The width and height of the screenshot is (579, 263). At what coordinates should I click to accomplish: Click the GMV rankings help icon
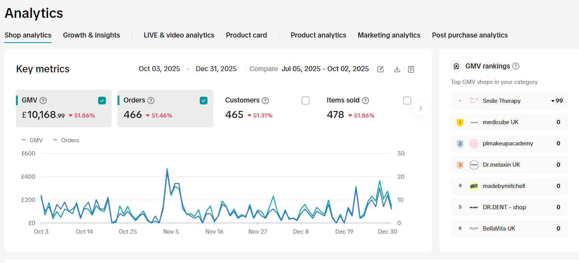tap(516, 66)
